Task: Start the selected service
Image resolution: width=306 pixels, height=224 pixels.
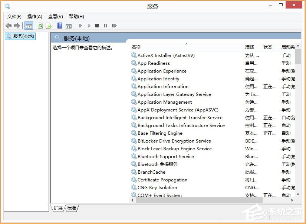Action: [x=80, y=25]
